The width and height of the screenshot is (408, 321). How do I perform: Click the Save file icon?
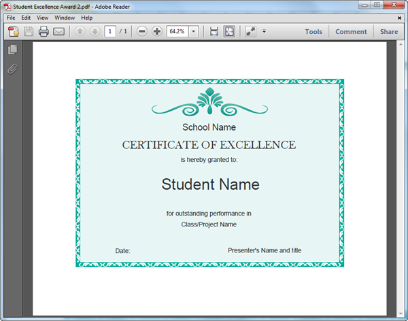click(29, 31)
